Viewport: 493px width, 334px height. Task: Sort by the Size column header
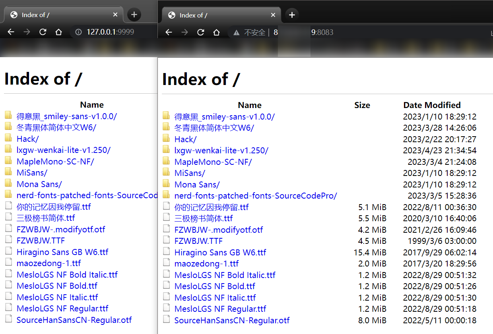click(362, 105)
